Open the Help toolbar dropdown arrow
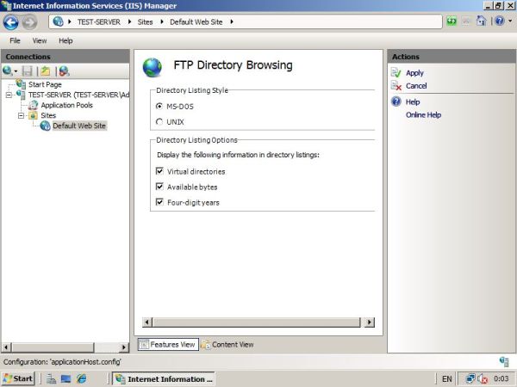The height and width of the screenshot is (387, 517). (x=510, y=21)
